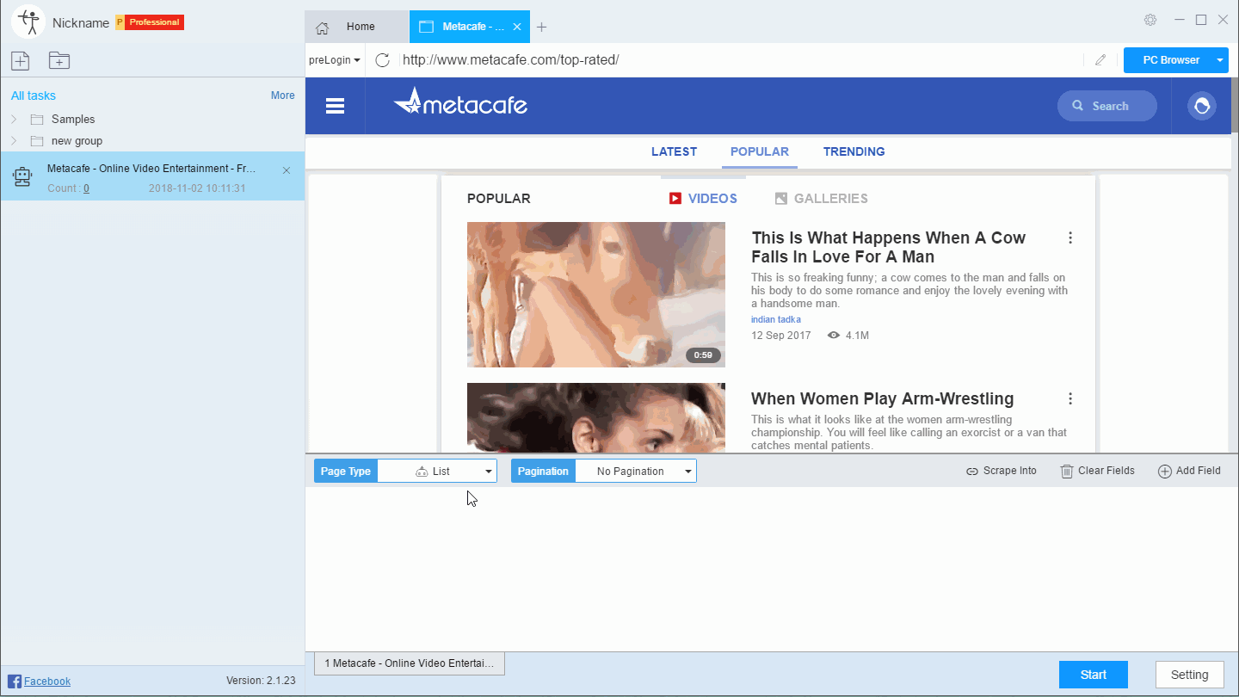
Task: Click the URL address field
Action: point(740,60)
